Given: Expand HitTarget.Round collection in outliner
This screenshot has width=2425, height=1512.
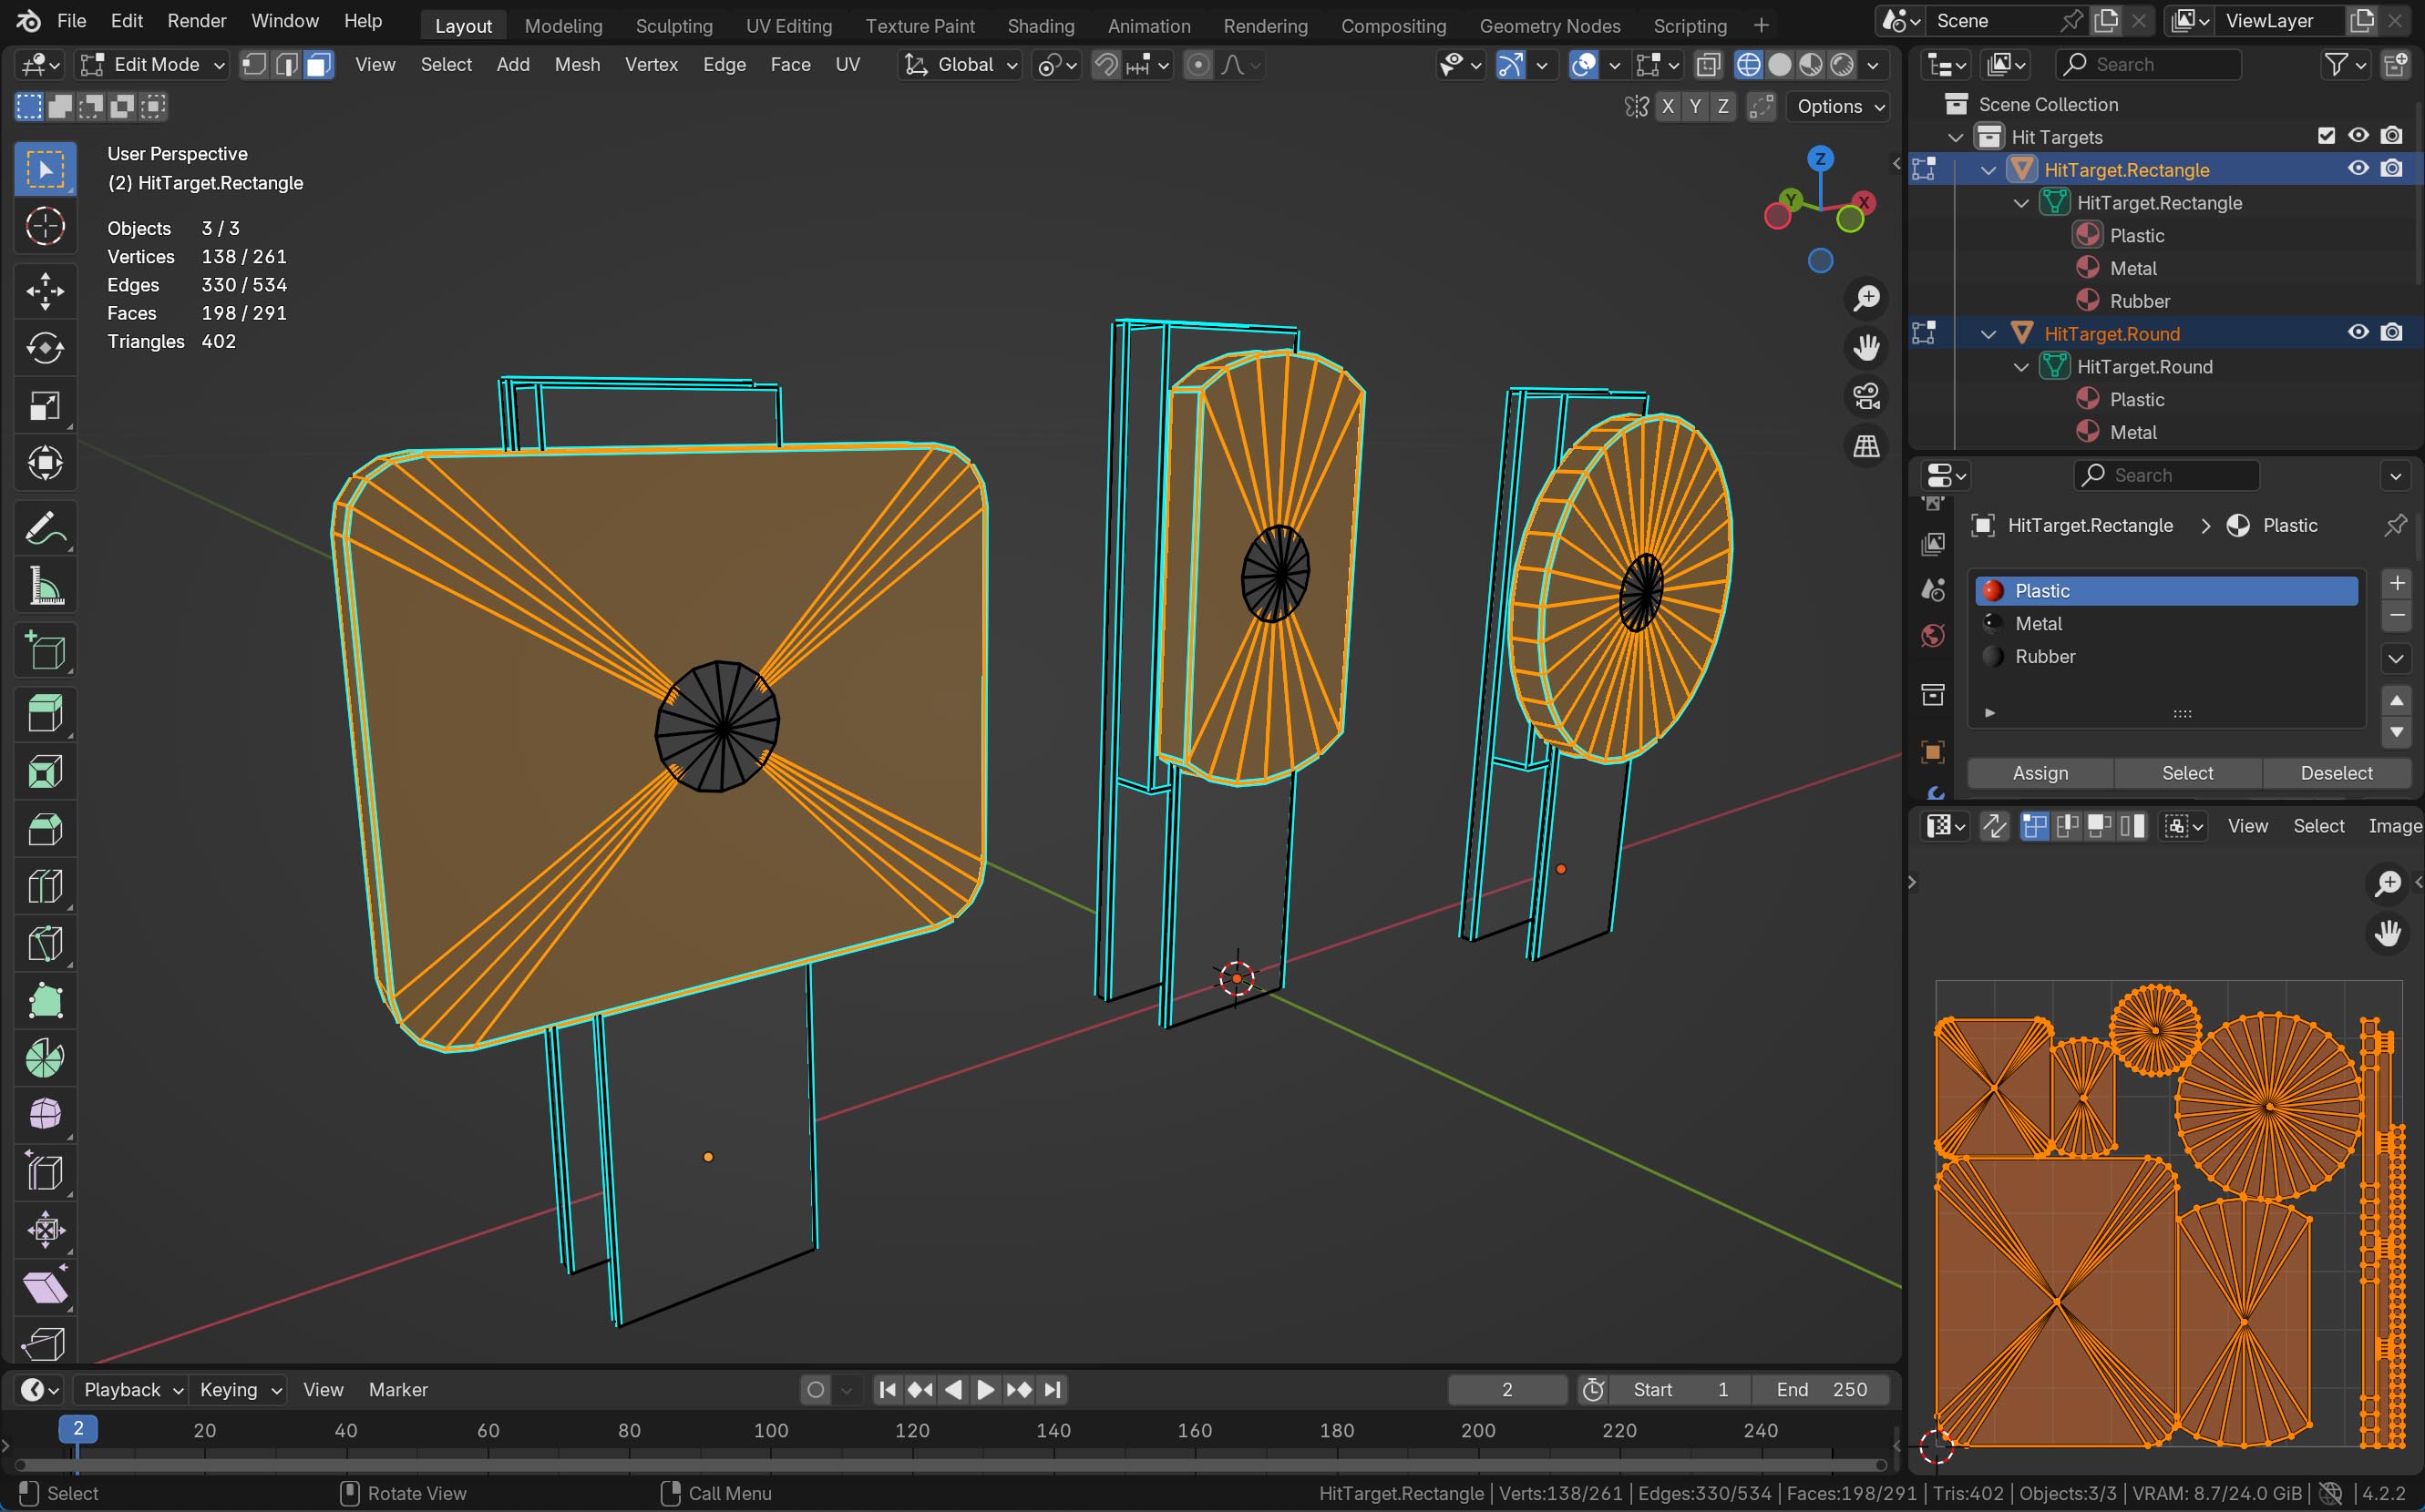Looking at the screenshot, I should pos(1991,332).
